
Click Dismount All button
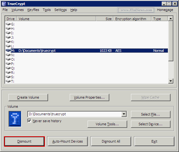pyautogui.click(x=111, y=141)
